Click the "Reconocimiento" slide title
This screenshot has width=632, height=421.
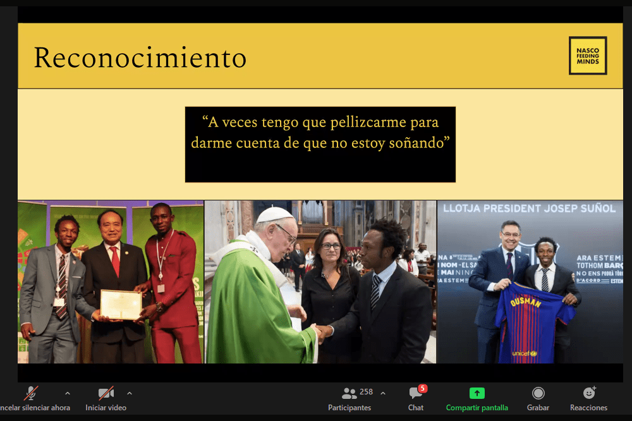coord(140,58)
